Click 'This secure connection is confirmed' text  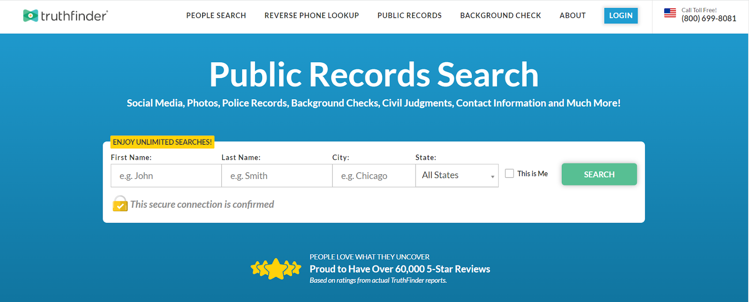click(x=202, y=204)
